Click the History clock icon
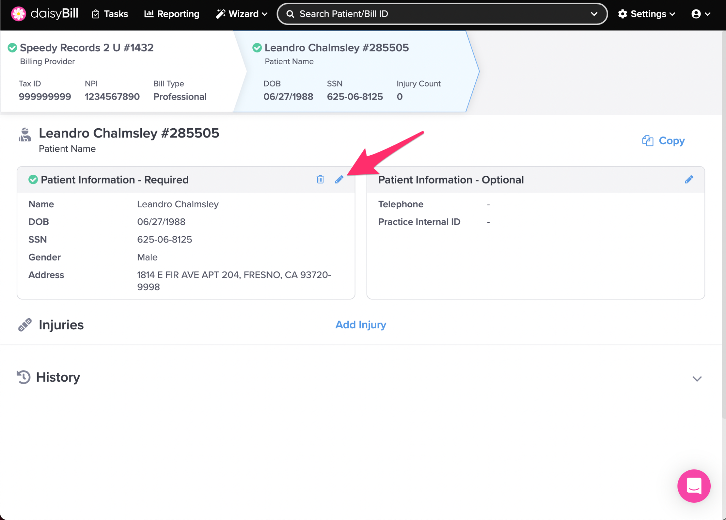 pyautogui.click(x=24, y=377)
